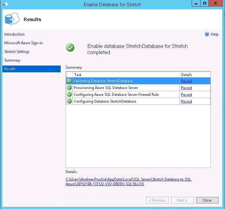
Task: Open Passed link for Validating Database StretchDatabase
Action: click(186, 81)
